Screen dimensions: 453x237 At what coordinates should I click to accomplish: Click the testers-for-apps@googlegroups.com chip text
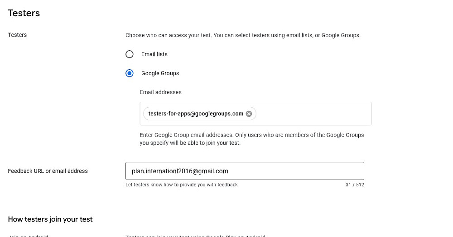[x=196, y=114]
